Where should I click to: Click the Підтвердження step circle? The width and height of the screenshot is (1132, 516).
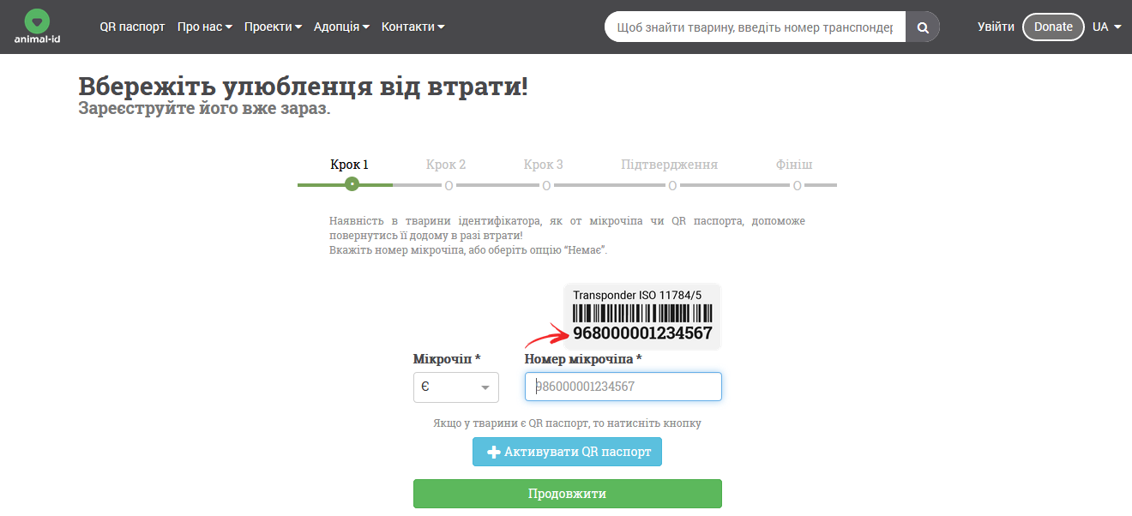pos(672,185)
